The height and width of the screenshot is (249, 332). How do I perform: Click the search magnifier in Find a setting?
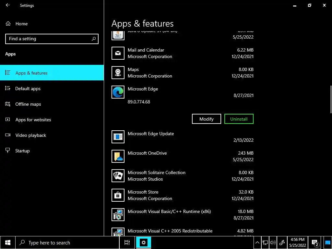coord(94,39)
